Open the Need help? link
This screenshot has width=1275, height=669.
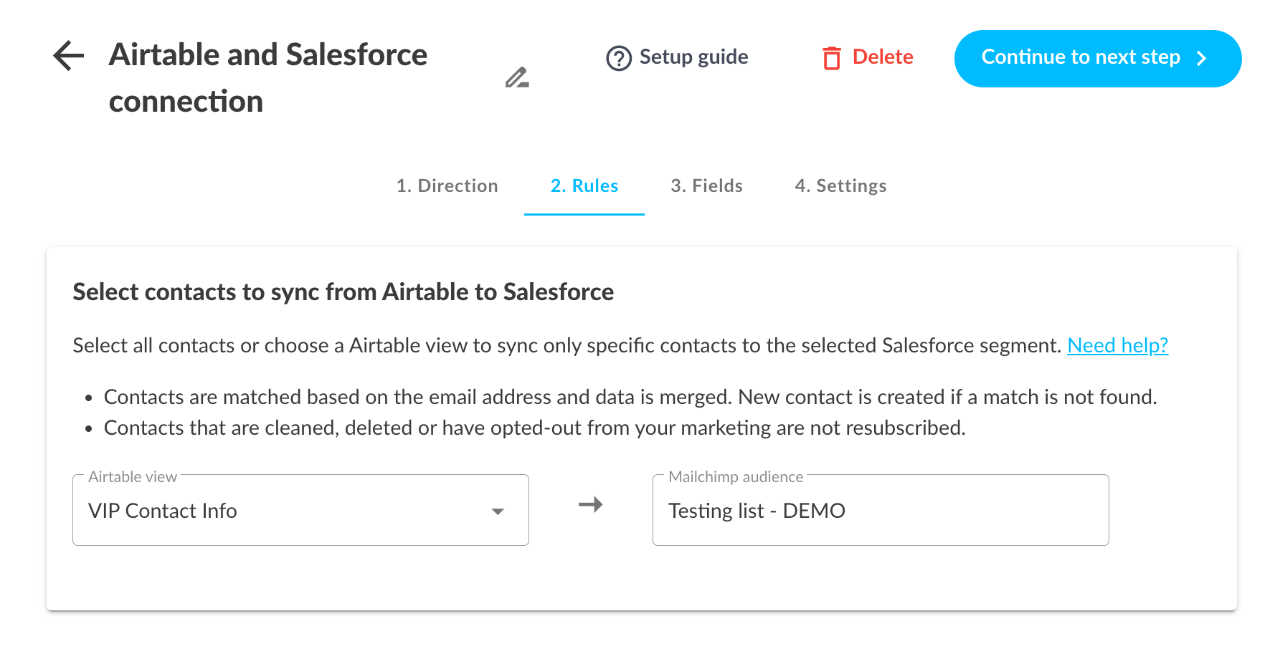1117,345
